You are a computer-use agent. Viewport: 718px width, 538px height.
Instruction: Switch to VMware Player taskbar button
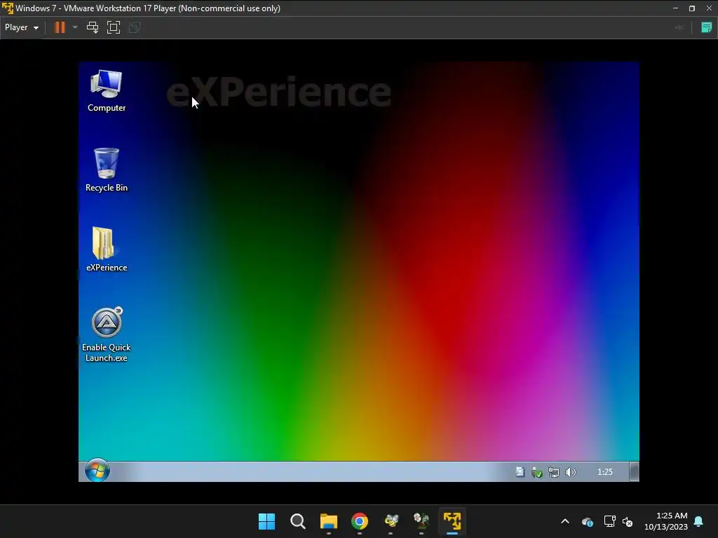click(x=452, y=521)
